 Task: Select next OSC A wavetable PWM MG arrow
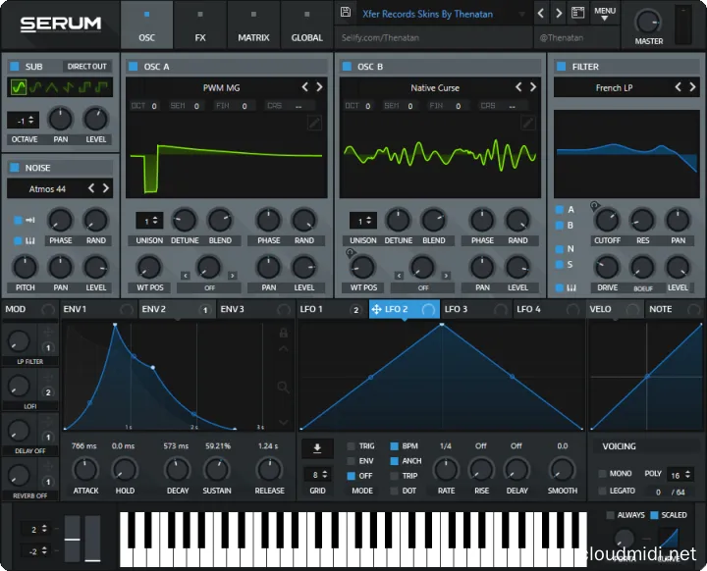(319, 87)
